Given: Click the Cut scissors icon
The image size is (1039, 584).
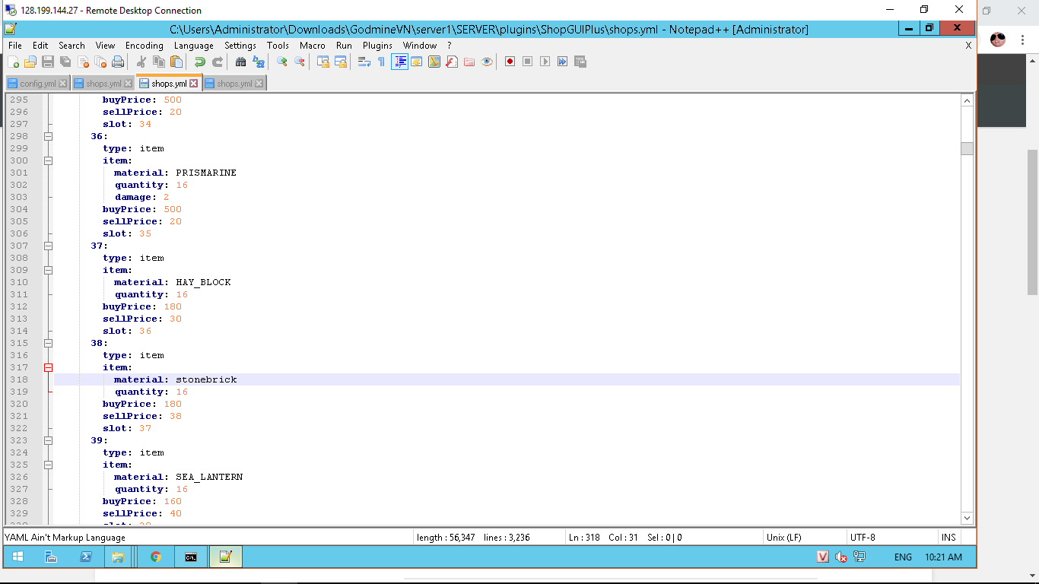Looking at the screenshot, I should click(x=141, y=62).
